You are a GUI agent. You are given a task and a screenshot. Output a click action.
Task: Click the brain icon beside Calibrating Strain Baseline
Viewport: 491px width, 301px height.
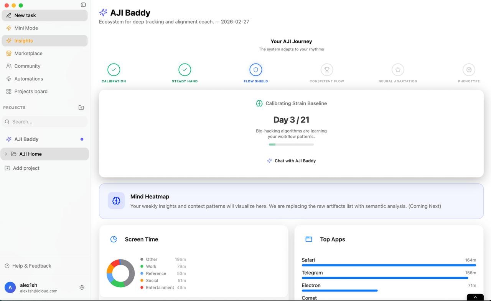[259, 103]
